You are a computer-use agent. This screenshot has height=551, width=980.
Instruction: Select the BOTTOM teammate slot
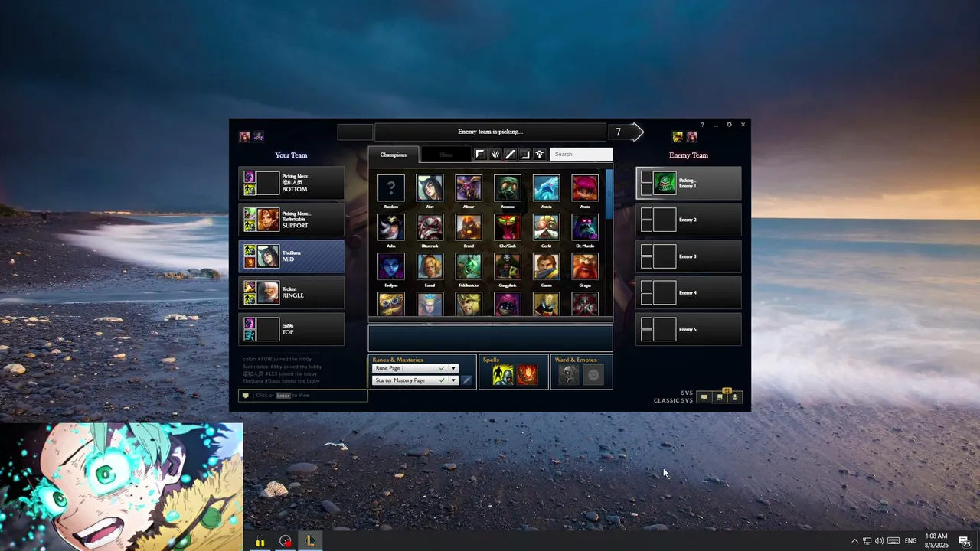click(292, 183)
